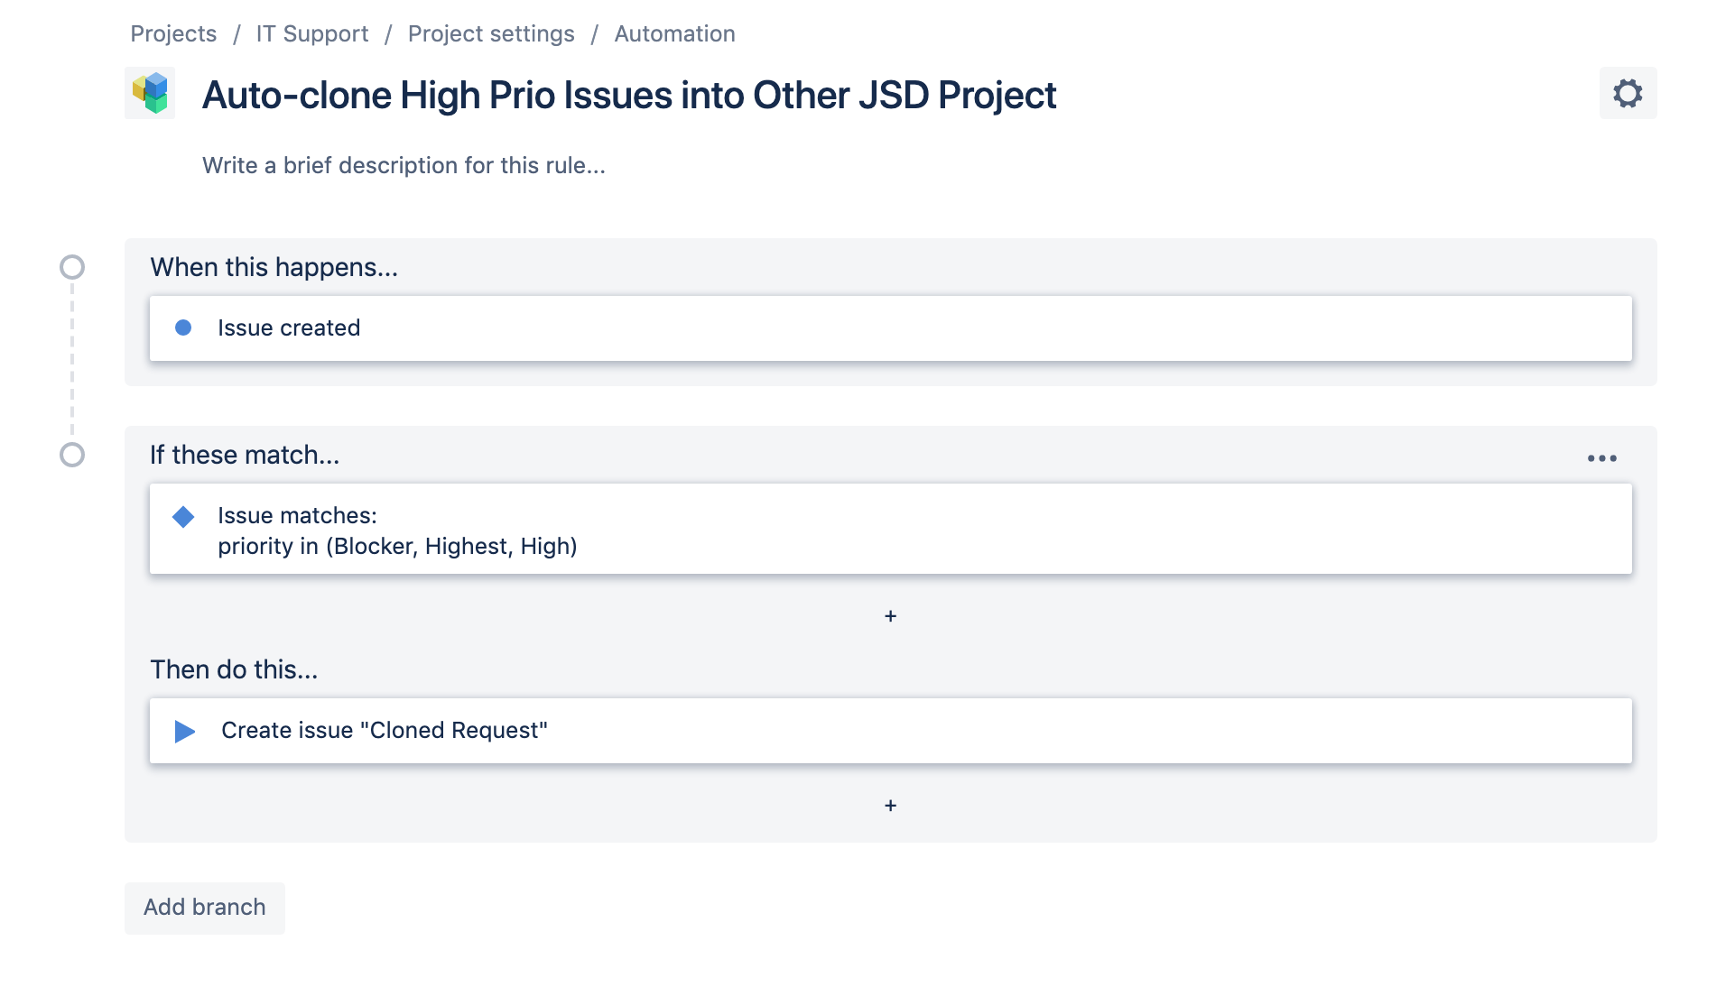Select the circle node beside When this happens
This screenshot has height=987, width=1735.
point(72,267)
